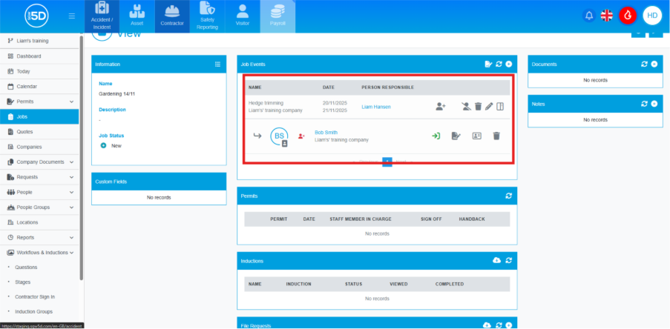Viewport: 670px width, 329px height.
Task: Open the notifications bell
Action: tap(589, 16)
